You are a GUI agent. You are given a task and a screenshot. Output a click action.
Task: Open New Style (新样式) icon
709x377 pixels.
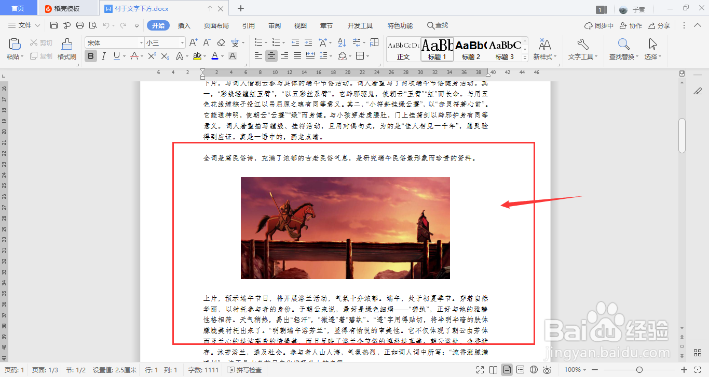[x=545, y=44]
